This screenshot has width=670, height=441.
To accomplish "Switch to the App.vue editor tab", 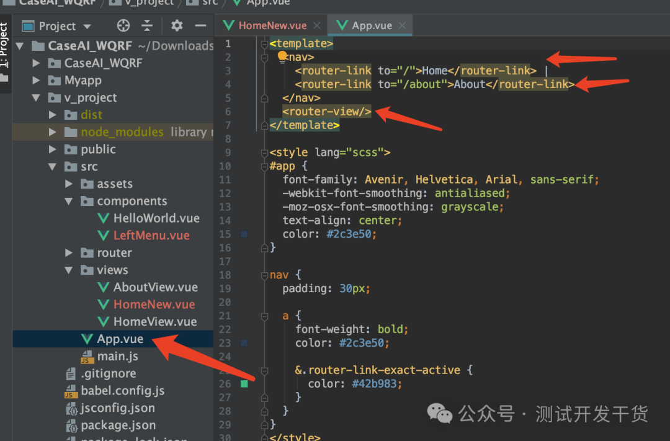I will click(372, 25).
